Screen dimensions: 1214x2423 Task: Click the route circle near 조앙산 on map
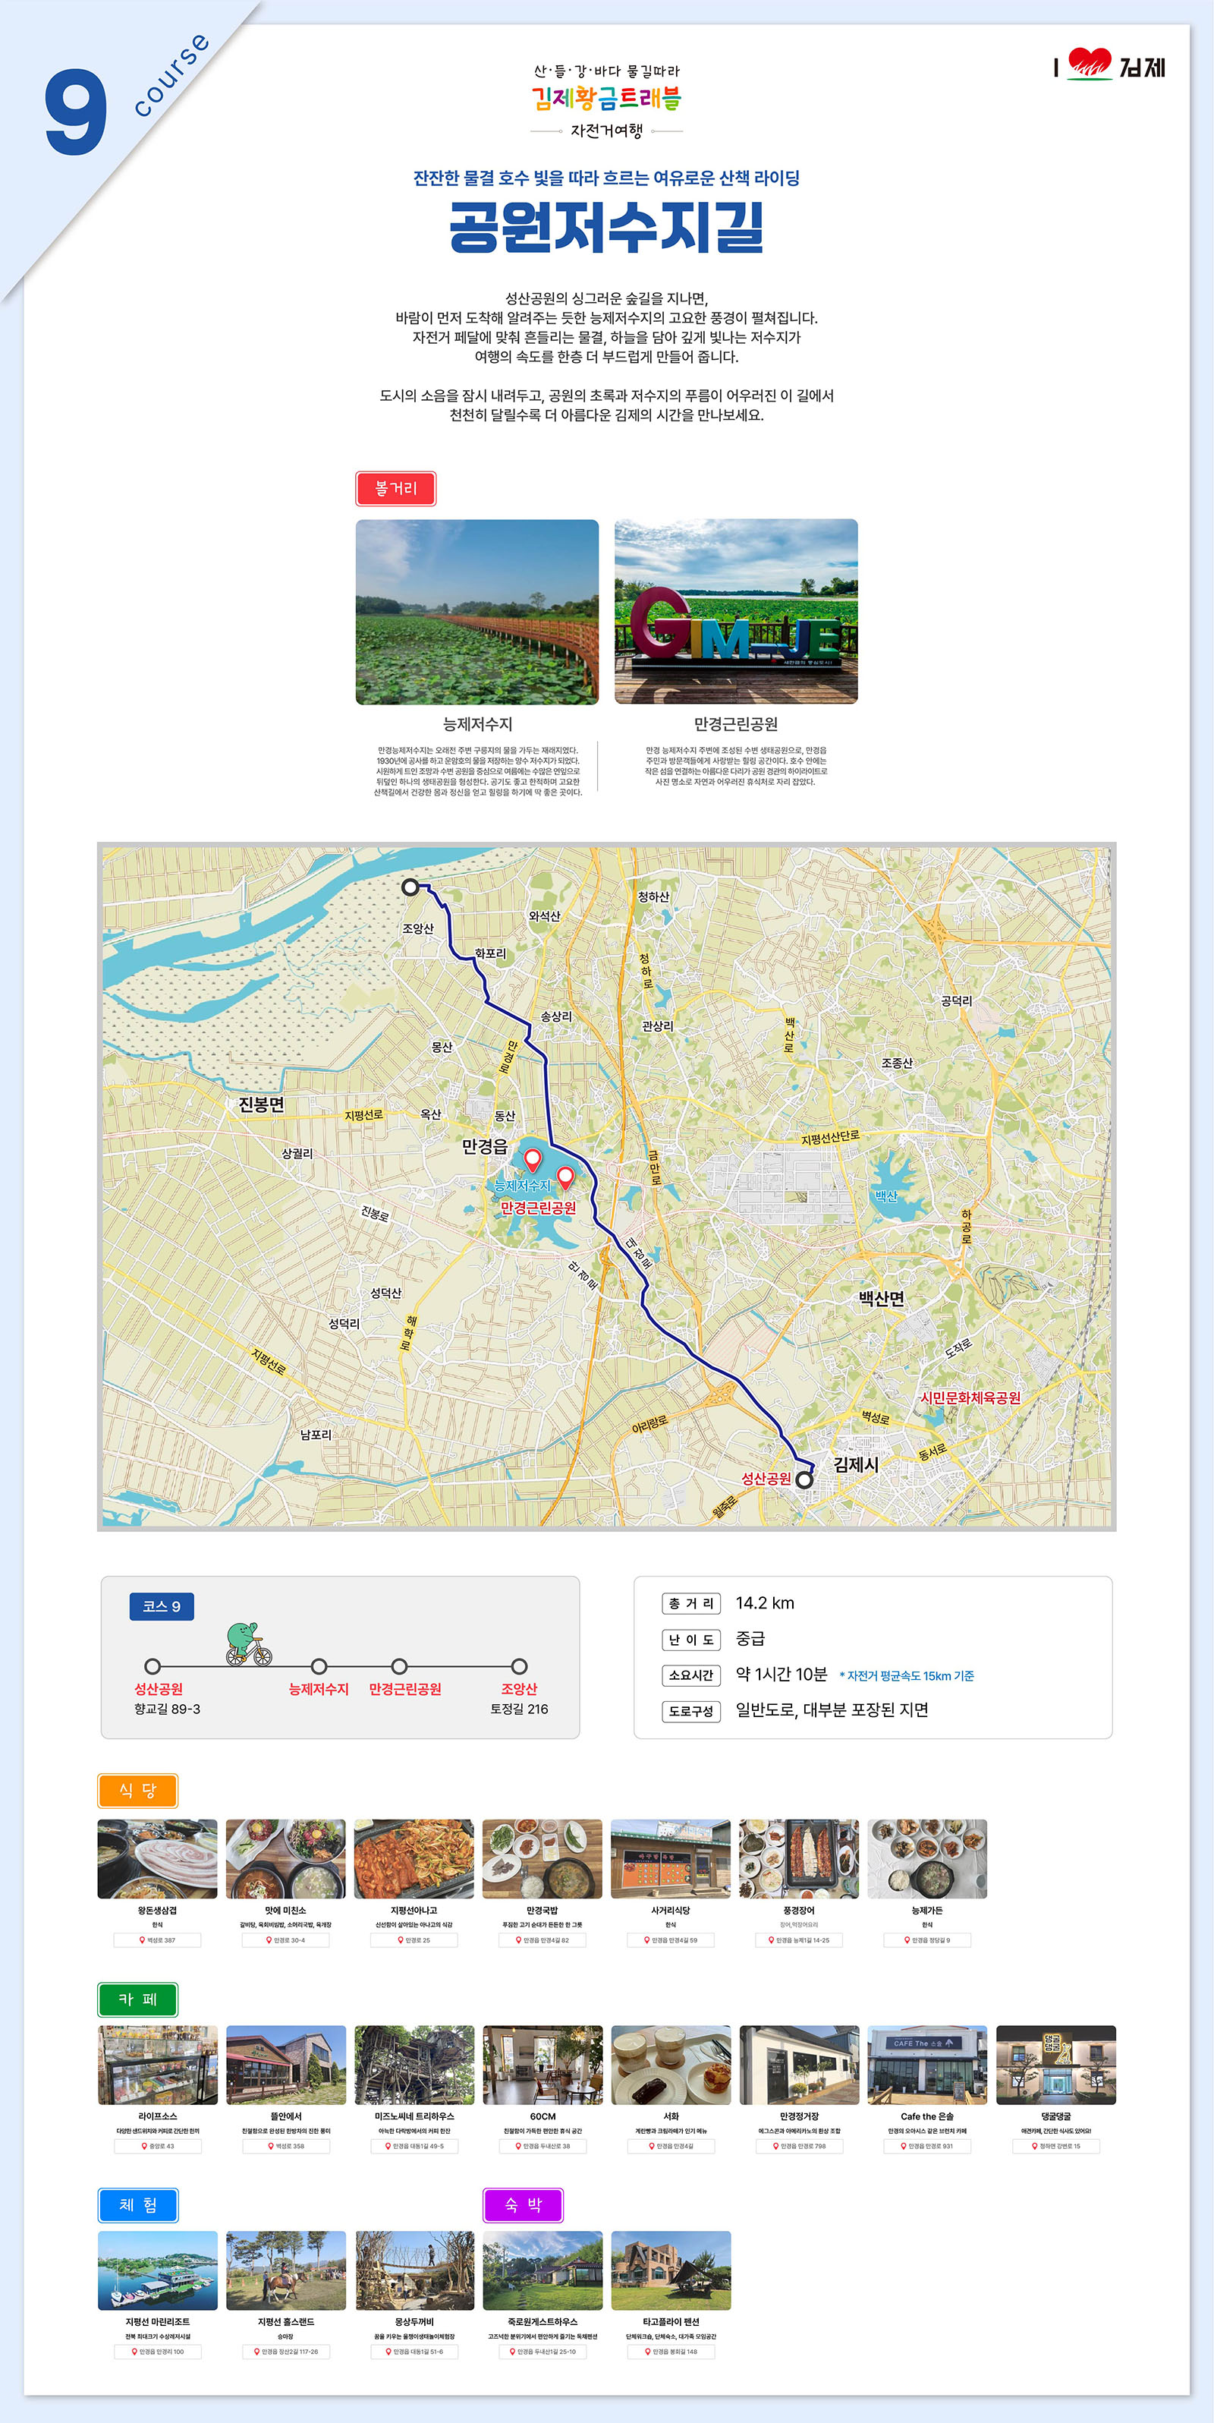point(410,887)
